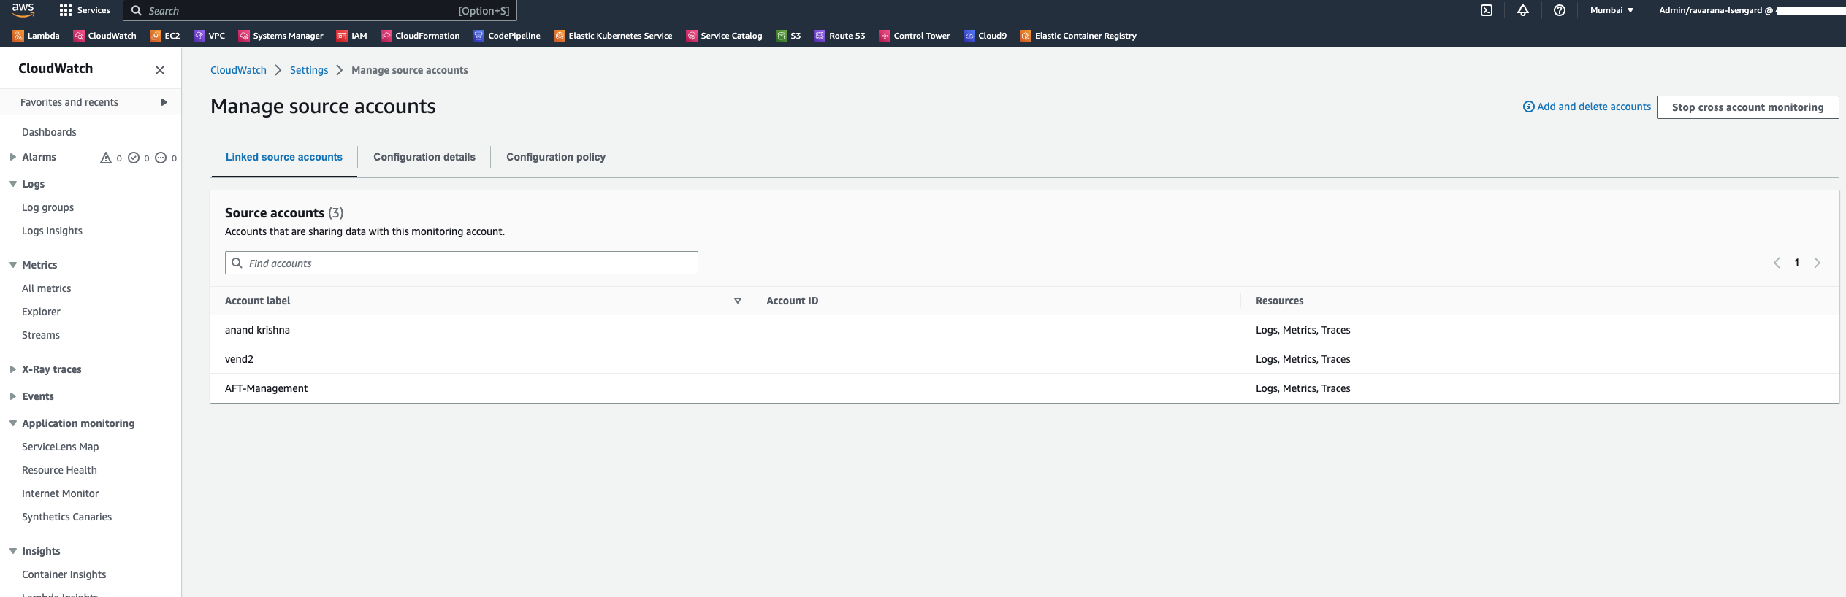This screenshot has height=597, width=1846.
Task: Open Streams in sidebar
Action: tap(41, 335)
